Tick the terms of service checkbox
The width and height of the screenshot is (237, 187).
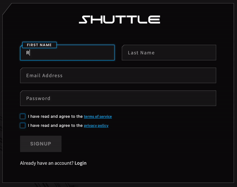23,117
